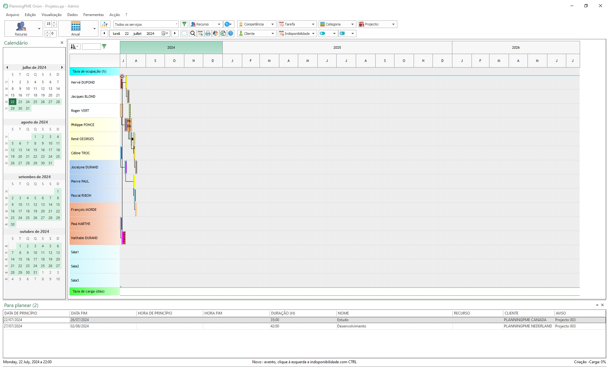Select the Estudo row to plan
The height and width of the screenshot is (367, 609).
pyautogui.click(x=304, y=320)
